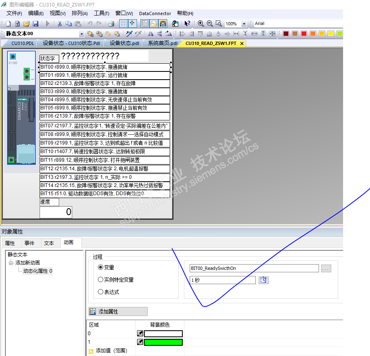The width and height of the screenshot is (370, 356).
Task: Switch to the 系统首页.pdl tab
Action: [x=163, y=43]
